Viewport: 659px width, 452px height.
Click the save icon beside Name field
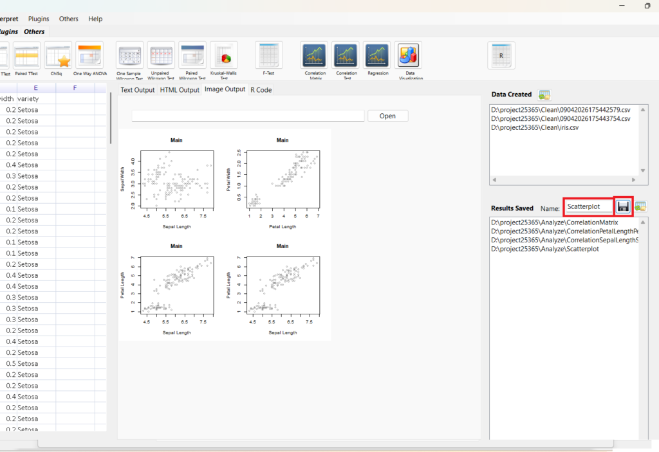[x=623, y=206]
